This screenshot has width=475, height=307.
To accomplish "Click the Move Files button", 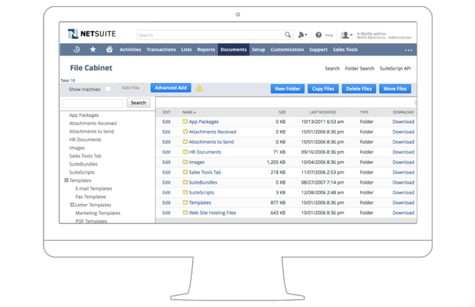I will [395, 88].
